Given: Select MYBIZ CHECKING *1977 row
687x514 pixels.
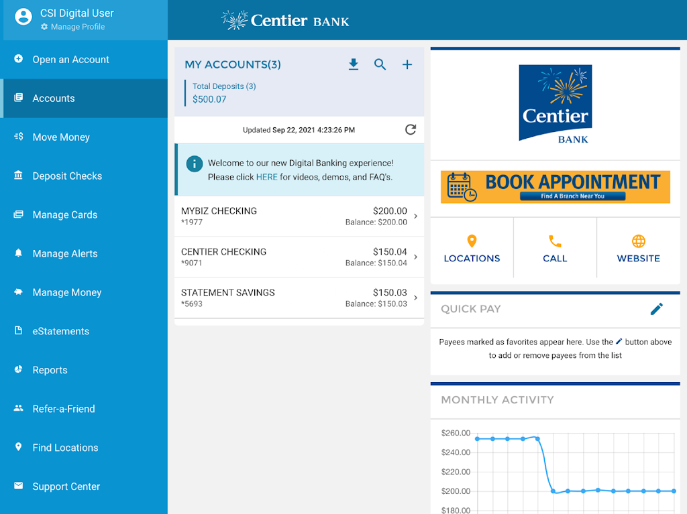Looking at the screenshot, I should click(299, 216).
